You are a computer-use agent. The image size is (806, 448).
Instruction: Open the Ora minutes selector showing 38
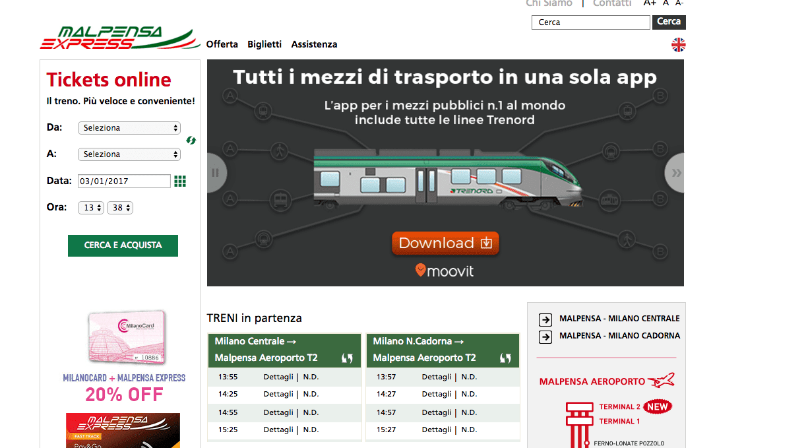120,208
